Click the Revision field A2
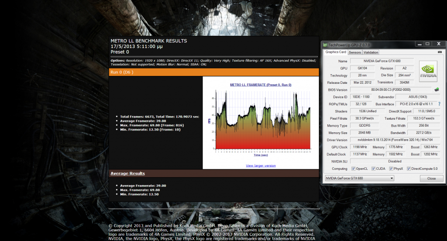The height and width of the screenshot is (241, 447). pos(404,68)
